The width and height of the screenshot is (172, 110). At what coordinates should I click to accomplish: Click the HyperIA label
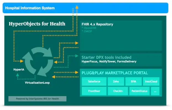pos(19,70)
